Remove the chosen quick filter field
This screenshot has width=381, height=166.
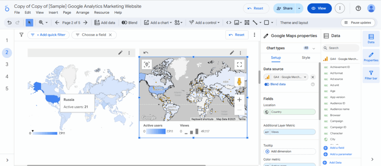coord(110,35)
